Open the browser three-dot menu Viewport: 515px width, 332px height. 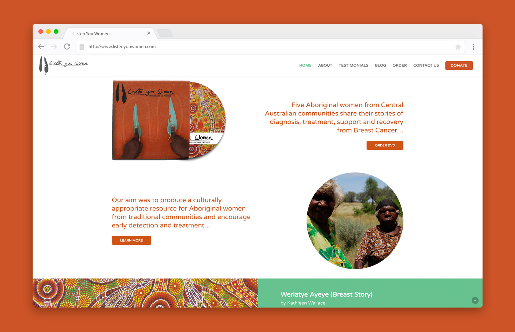point(473,47)
